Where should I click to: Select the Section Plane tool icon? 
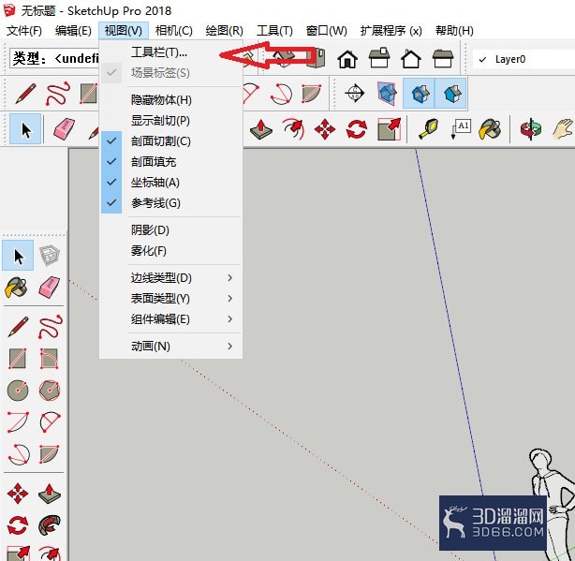click(354, 93)
